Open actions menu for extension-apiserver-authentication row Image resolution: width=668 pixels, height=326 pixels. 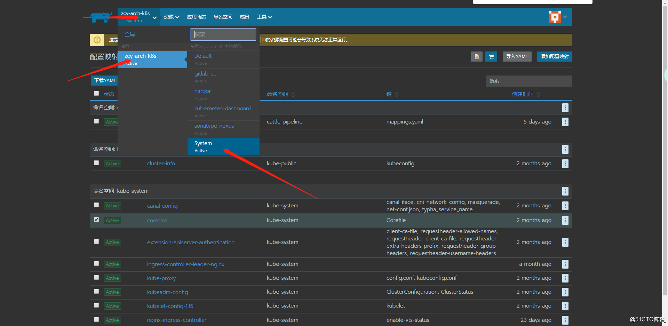pyautogui.click(x=565, y=242)
